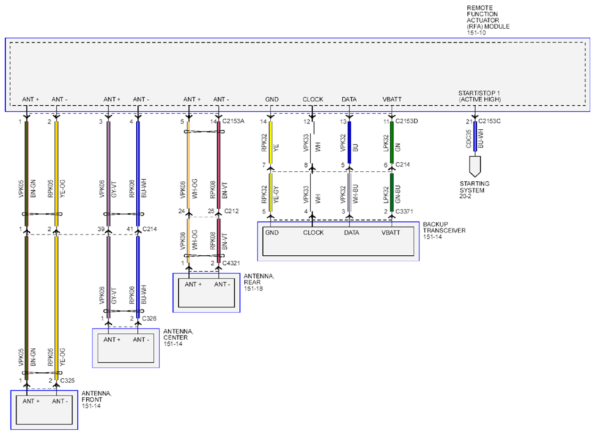595x435 pixels.
Task: Click the C214 label next to pin 6
Action: click(x=403, y=165)
